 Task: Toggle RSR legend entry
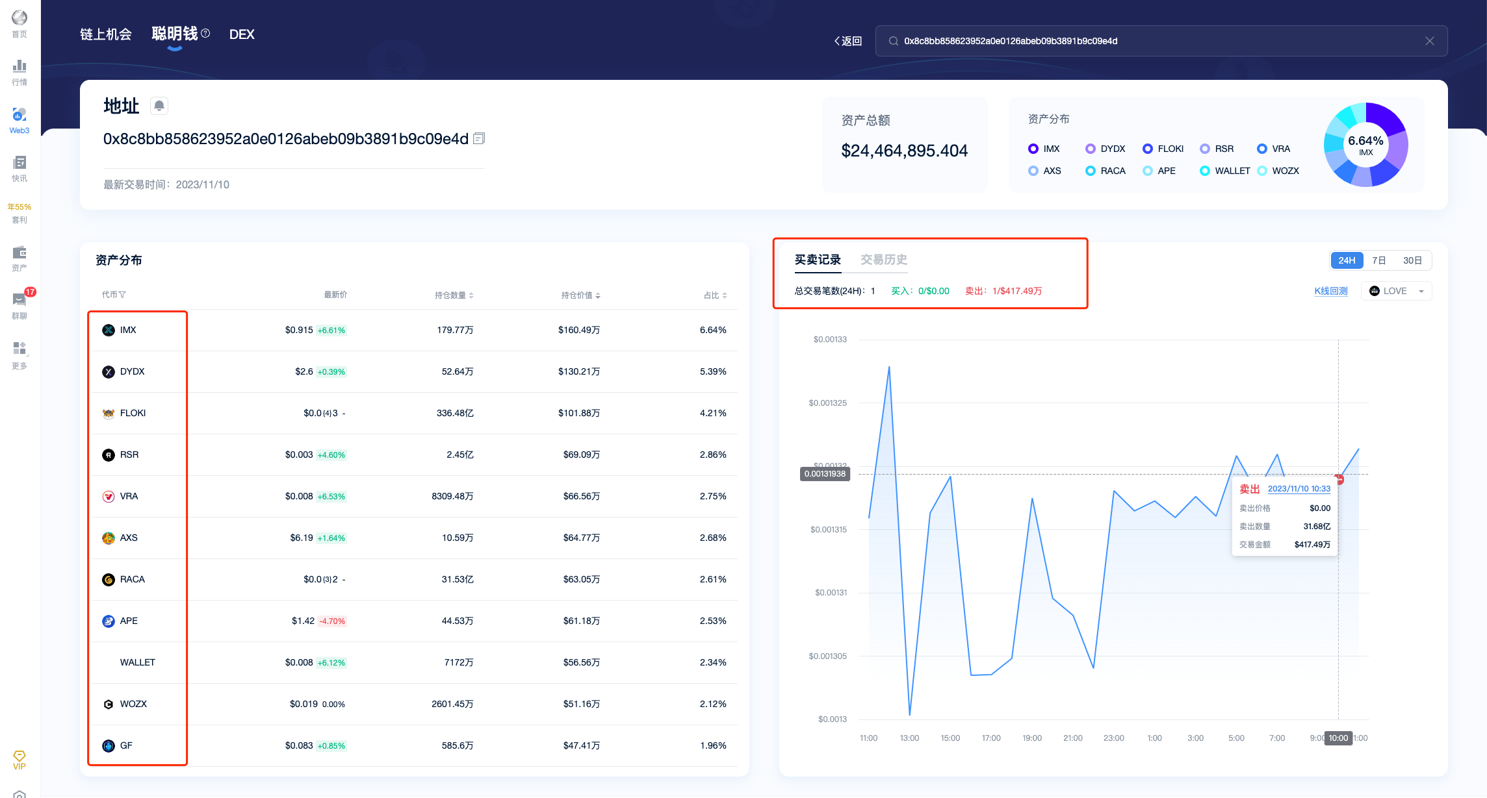(x=1217, y=149)
